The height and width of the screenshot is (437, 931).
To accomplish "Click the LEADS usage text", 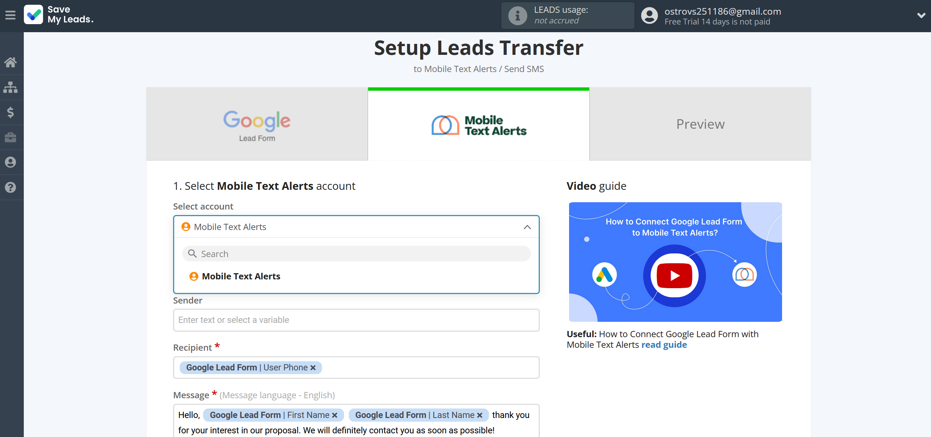I will point(561,15).
